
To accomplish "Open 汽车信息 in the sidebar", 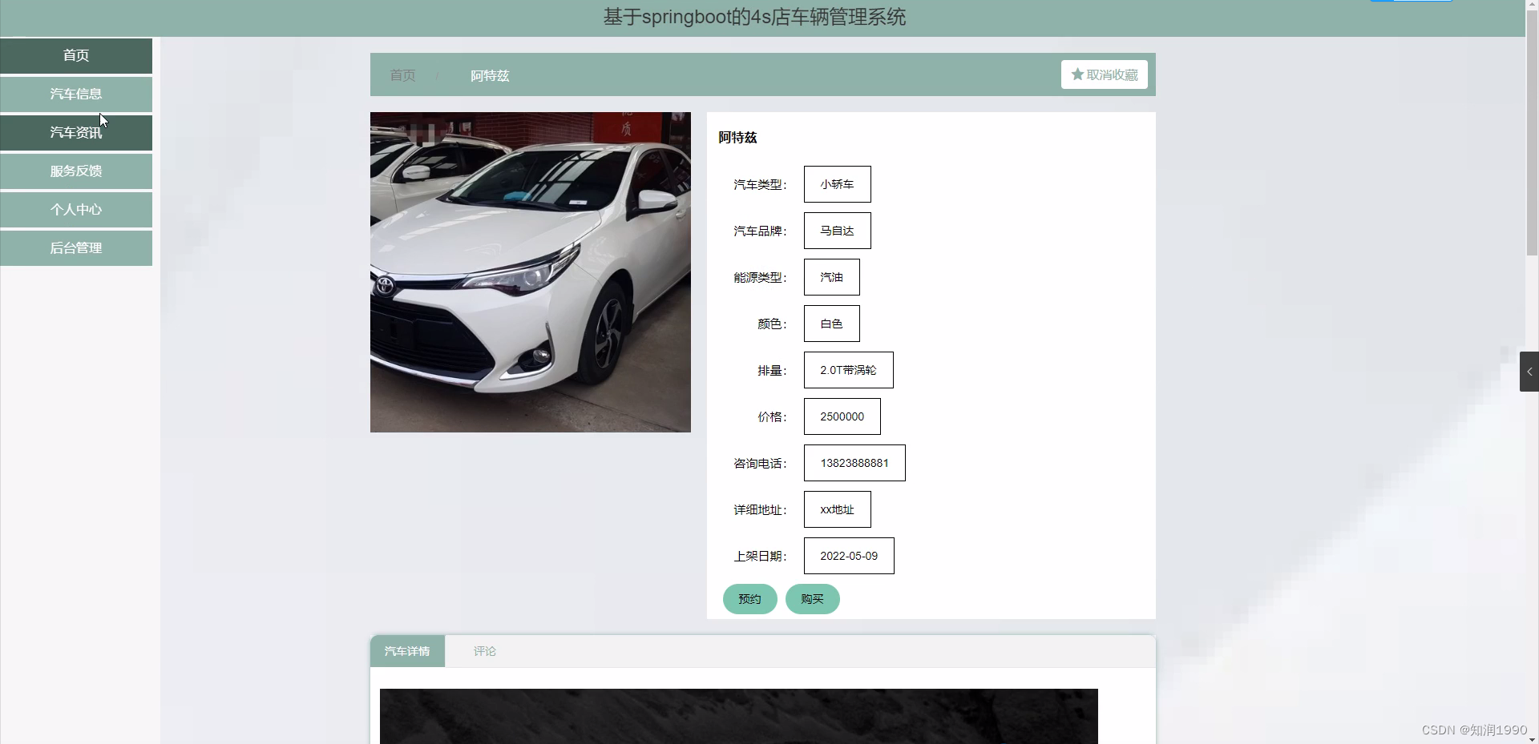I will click(x=75, y=94).
